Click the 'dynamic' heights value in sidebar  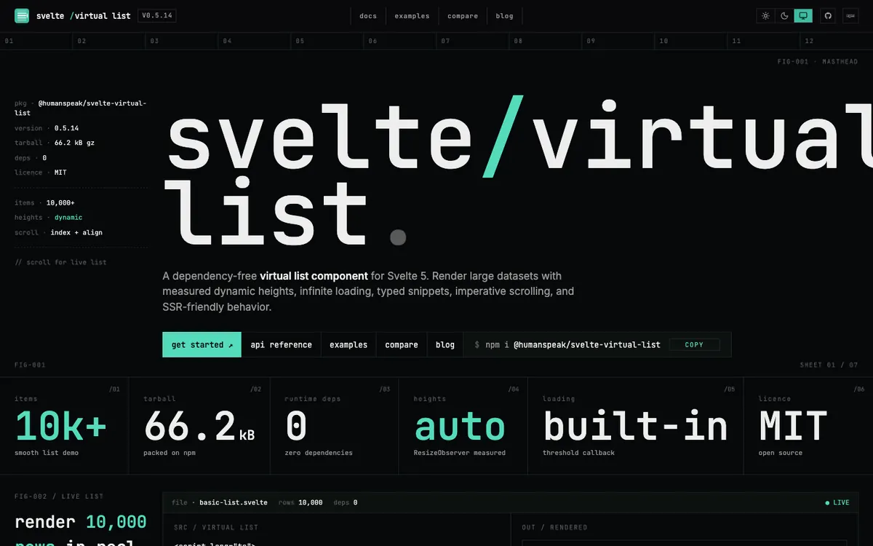(68, 218)
